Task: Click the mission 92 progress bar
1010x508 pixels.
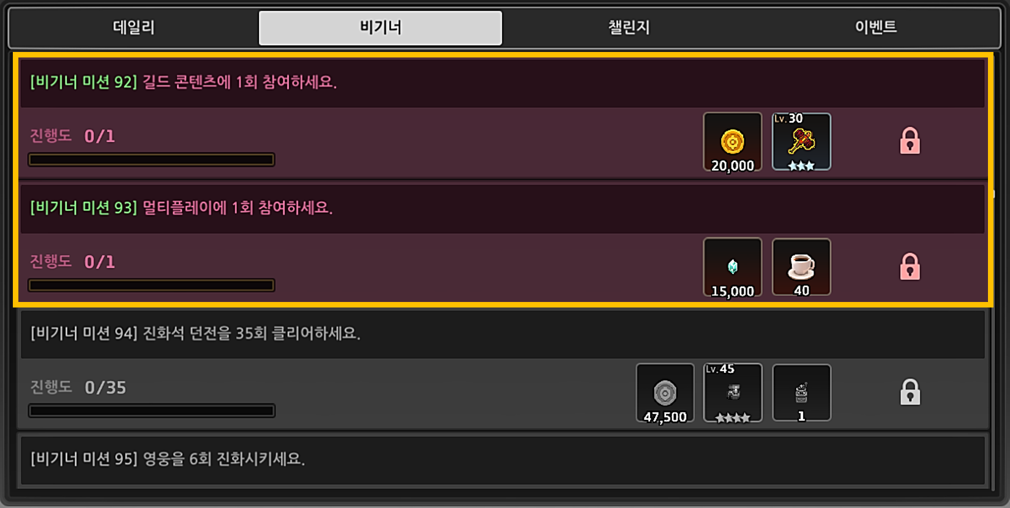Action: point(151,160)
